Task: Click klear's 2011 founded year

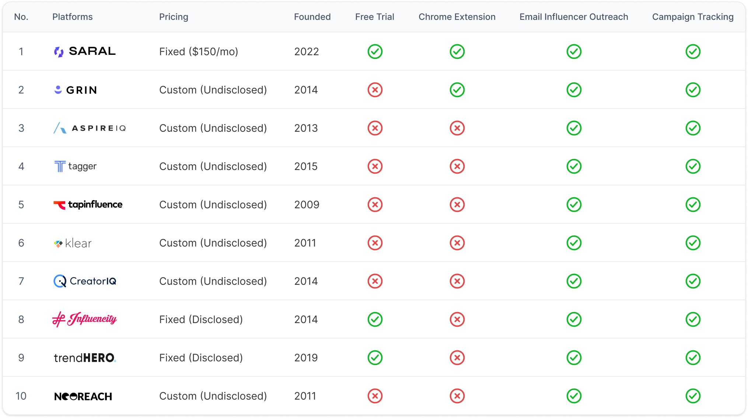Action: tap(305, 243)
